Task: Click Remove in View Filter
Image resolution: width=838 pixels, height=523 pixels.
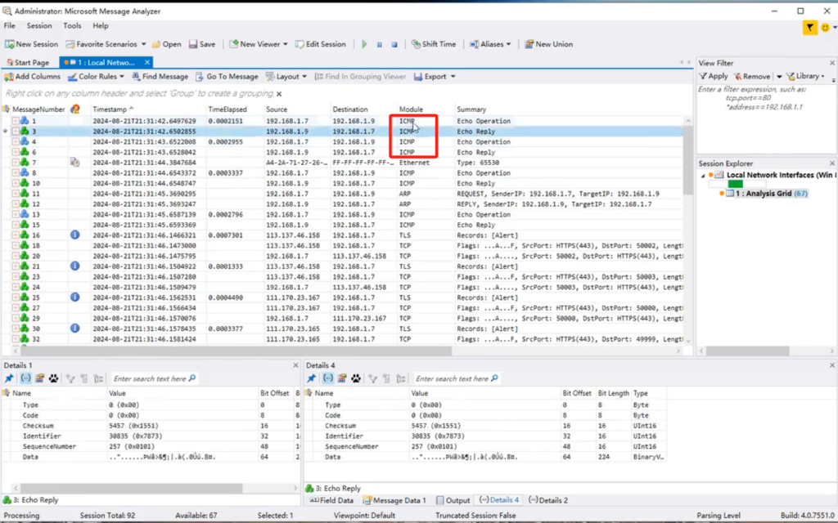Action: point(752,76)
